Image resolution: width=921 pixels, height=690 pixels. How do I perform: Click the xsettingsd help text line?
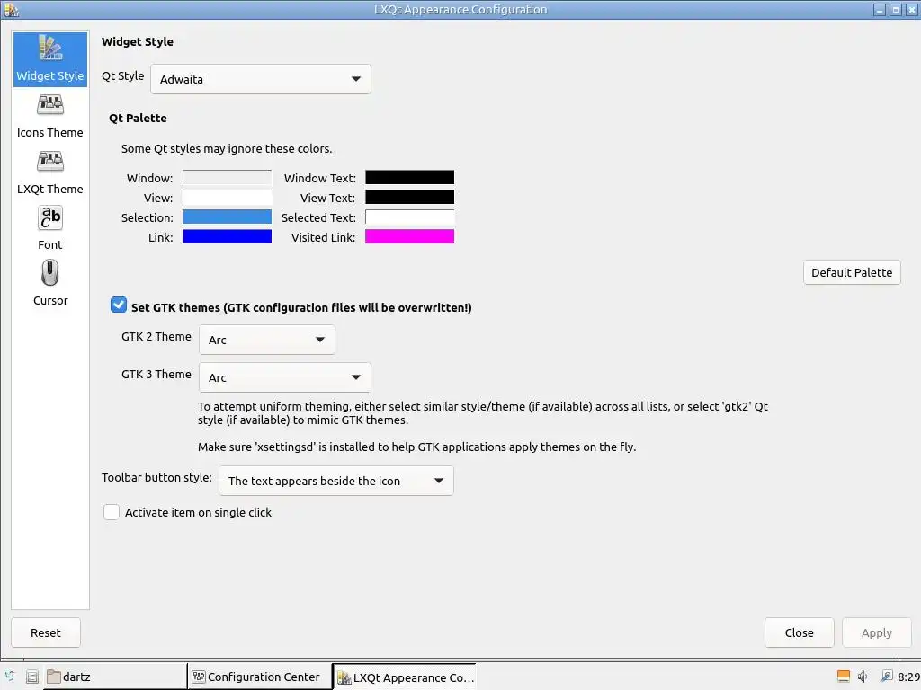click(416, 447)
